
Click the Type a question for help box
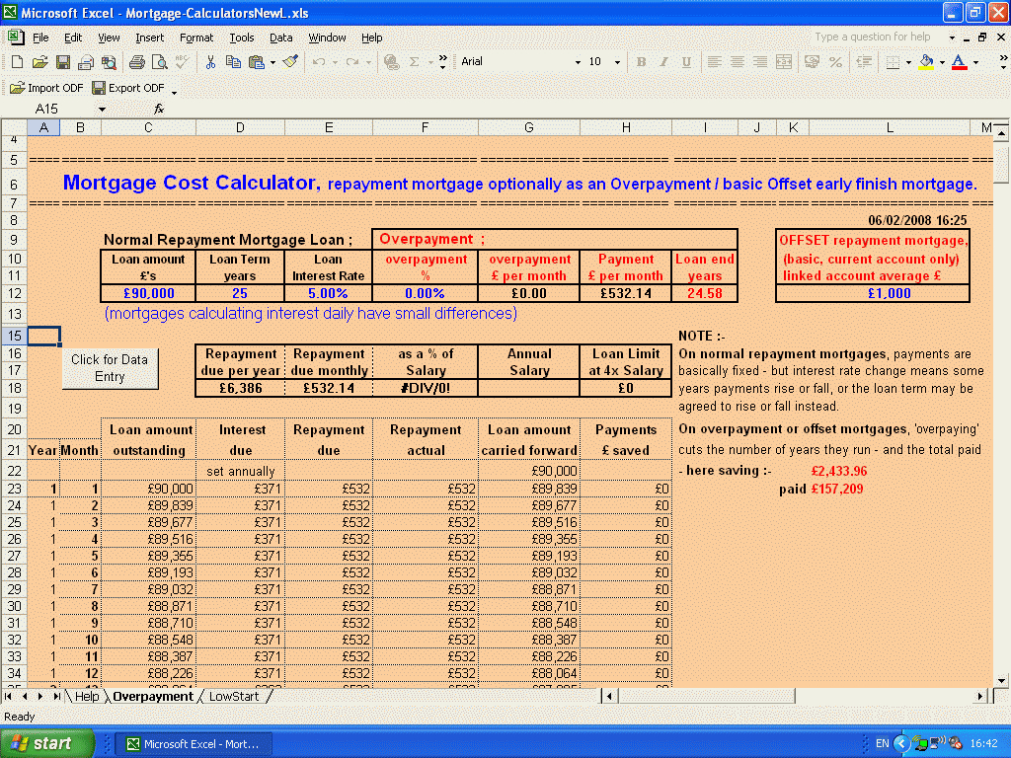[x=873, y=38]
